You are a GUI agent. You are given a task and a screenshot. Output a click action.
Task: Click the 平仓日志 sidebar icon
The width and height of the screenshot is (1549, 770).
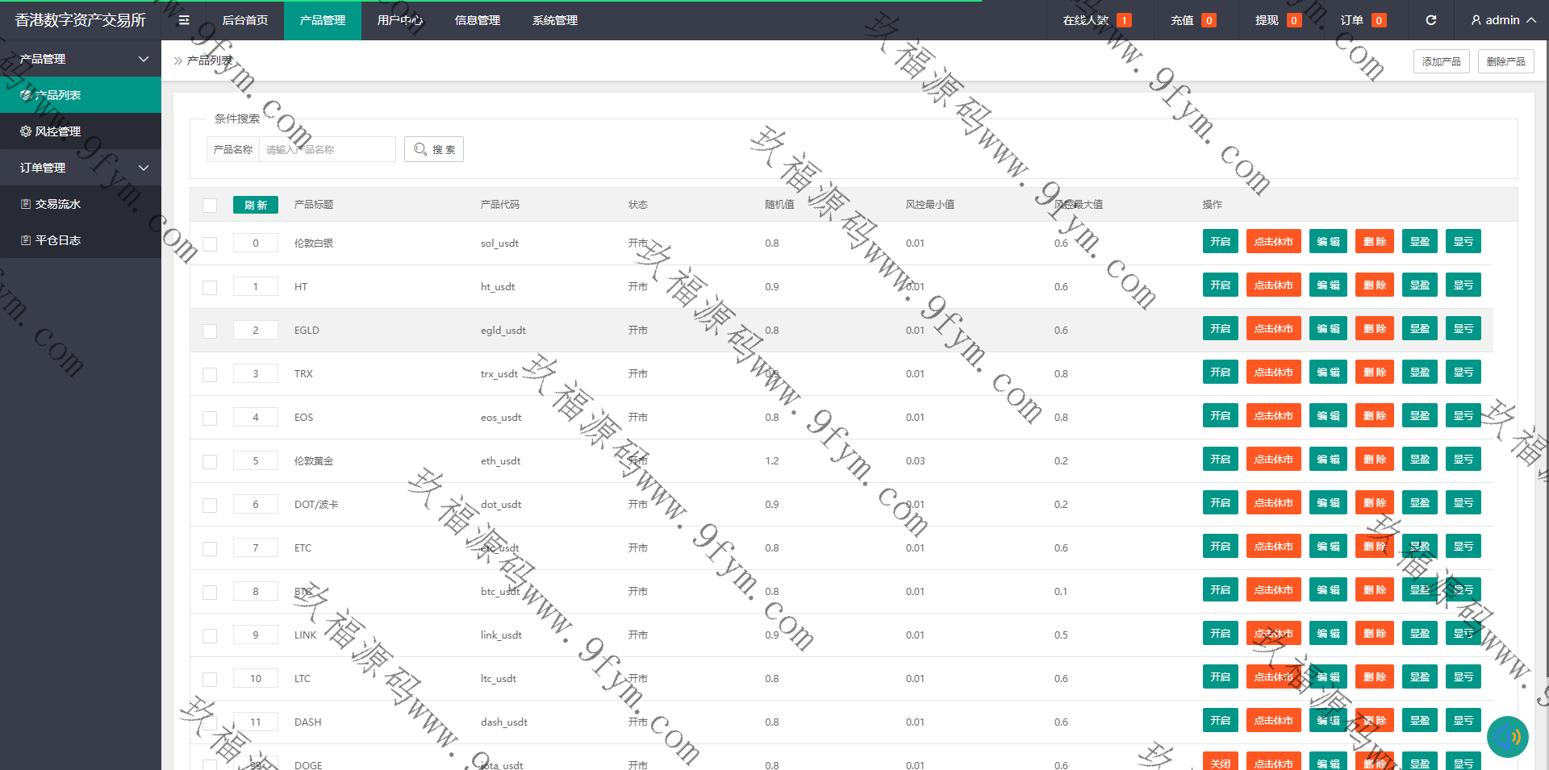(26, 240)
